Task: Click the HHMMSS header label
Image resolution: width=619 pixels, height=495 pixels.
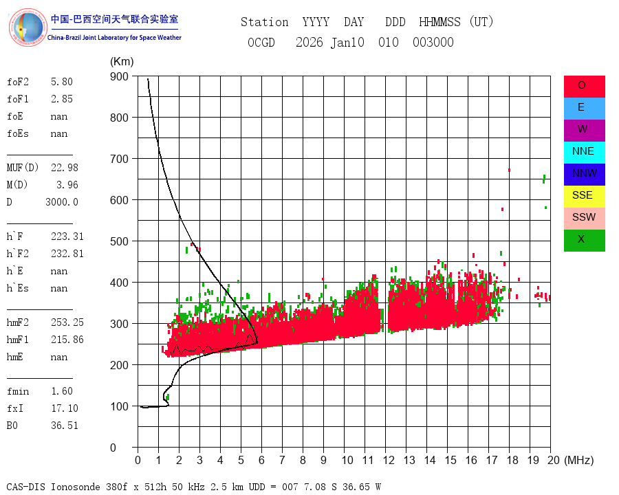Action: [439, 22]
